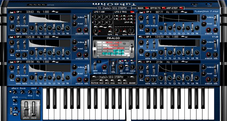
Task: Open the top patch selector display
Action: [x=114, y=8]
